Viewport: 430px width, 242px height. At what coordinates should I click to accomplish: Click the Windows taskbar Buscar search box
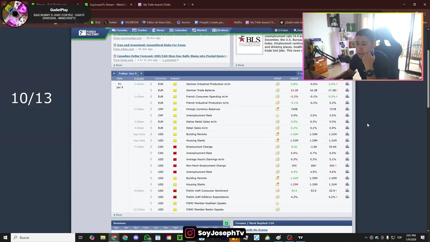(43, 238)
